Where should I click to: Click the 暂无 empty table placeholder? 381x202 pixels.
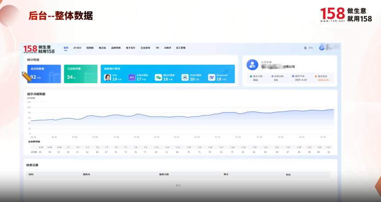[x=178, y=186]
